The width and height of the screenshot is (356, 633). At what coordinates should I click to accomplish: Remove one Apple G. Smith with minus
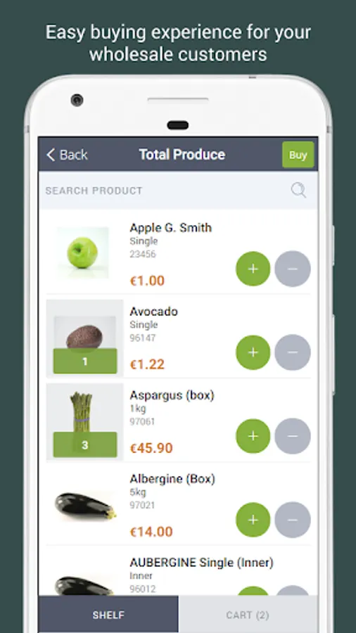pyautogui.click(x=293, y=269)
